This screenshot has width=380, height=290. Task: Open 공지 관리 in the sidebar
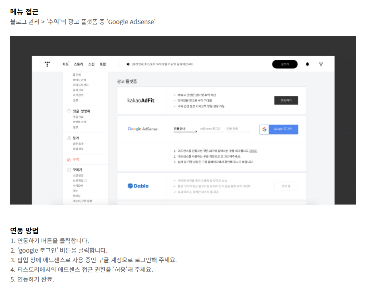click(78, 90)
